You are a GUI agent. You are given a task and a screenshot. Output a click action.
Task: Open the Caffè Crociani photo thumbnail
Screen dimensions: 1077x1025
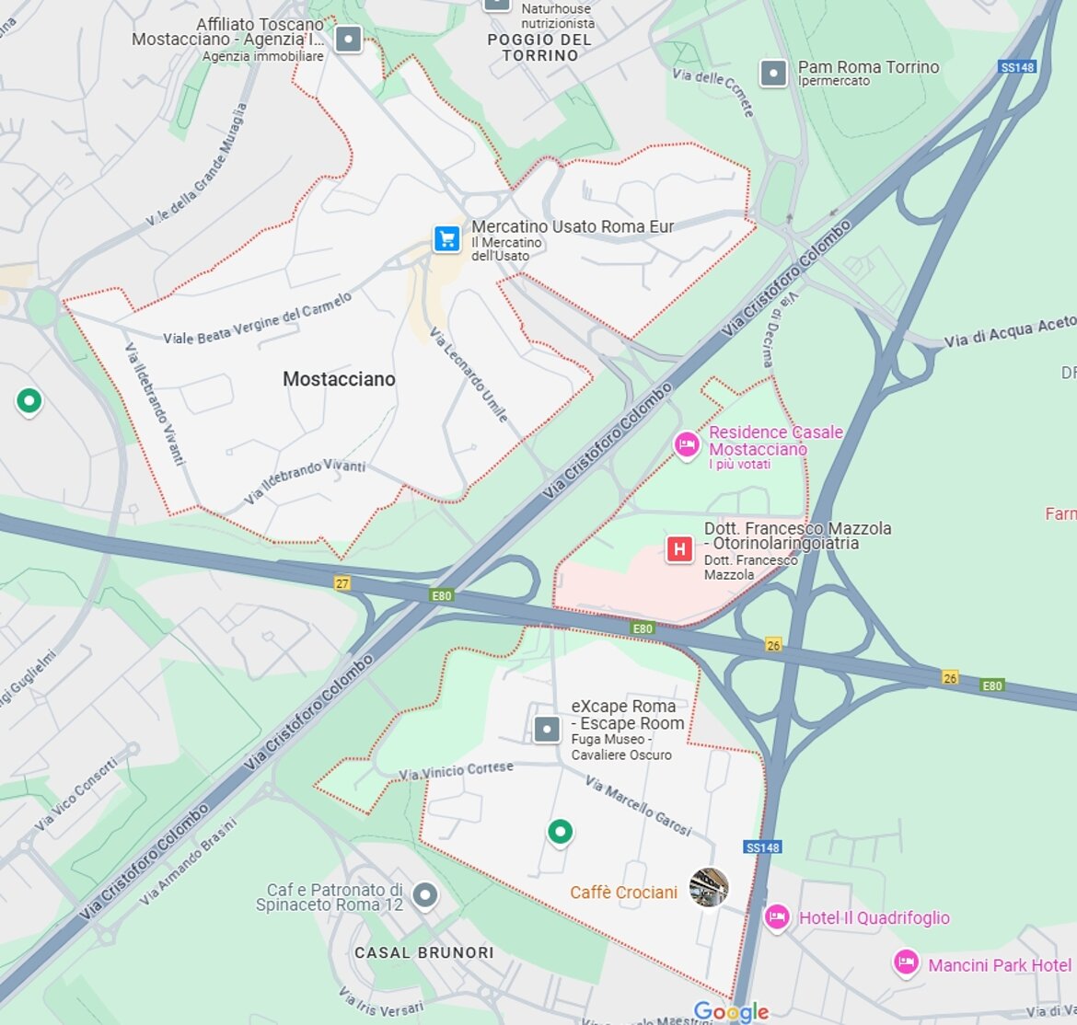(x=709, y=887)
